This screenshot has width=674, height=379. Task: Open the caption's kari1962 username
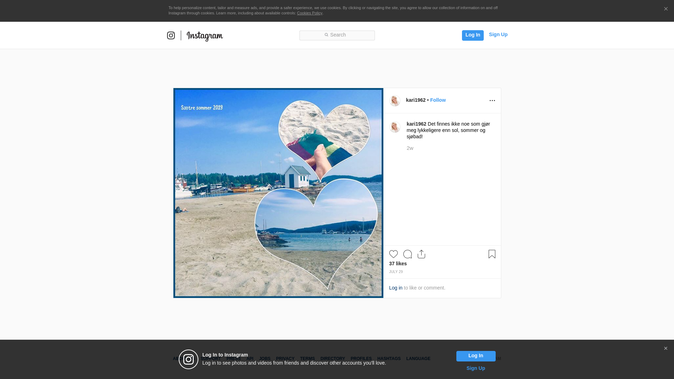point(416,124)
